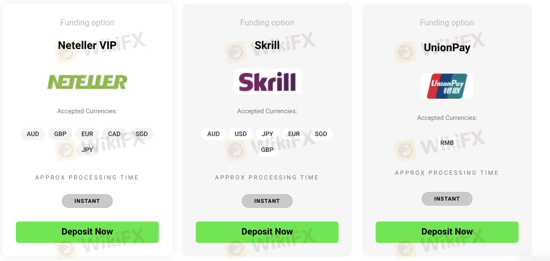Viewport: 550px width, 261px height.
Task: Select the SGD chip in Neteller card
Action: point(141,134)
